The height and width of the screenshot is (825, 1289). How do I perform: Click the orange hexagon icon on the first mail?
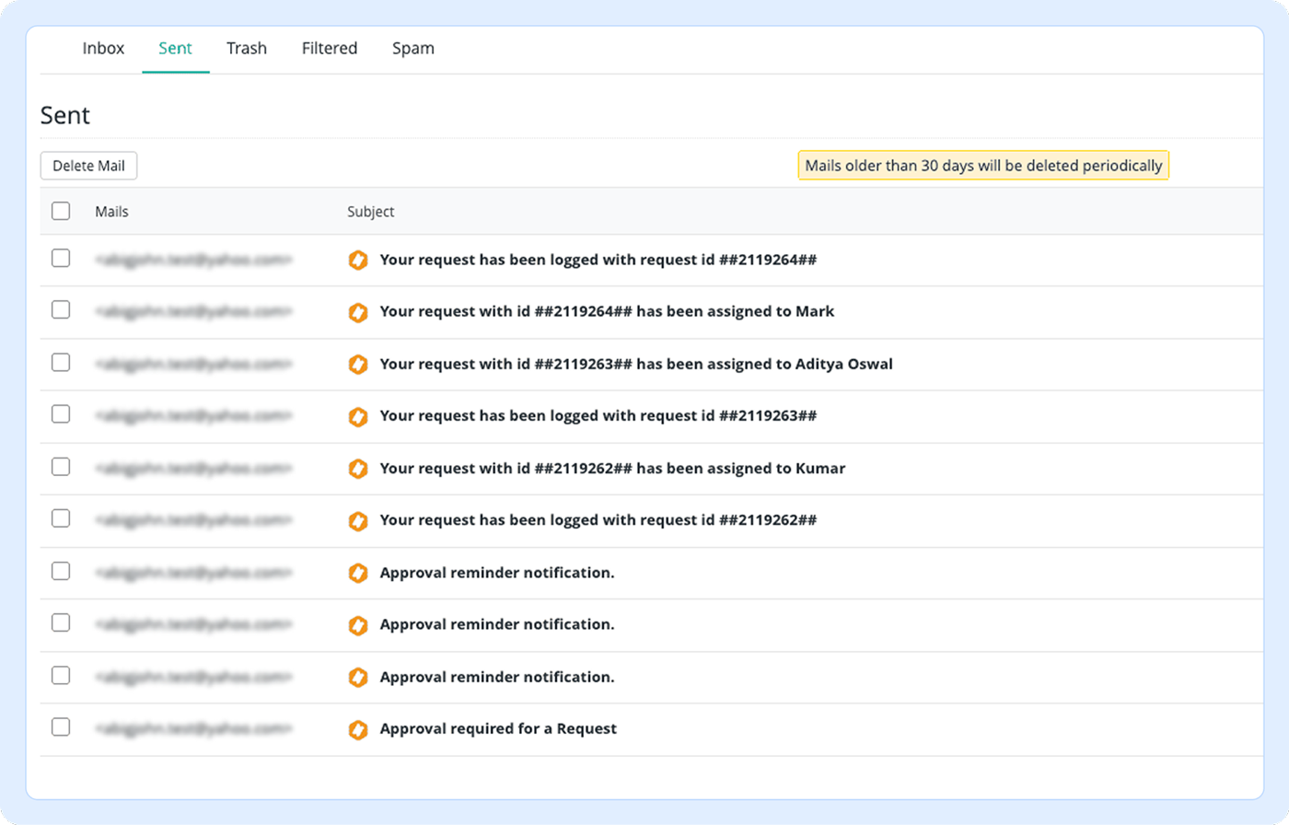[x=358, y=260]
